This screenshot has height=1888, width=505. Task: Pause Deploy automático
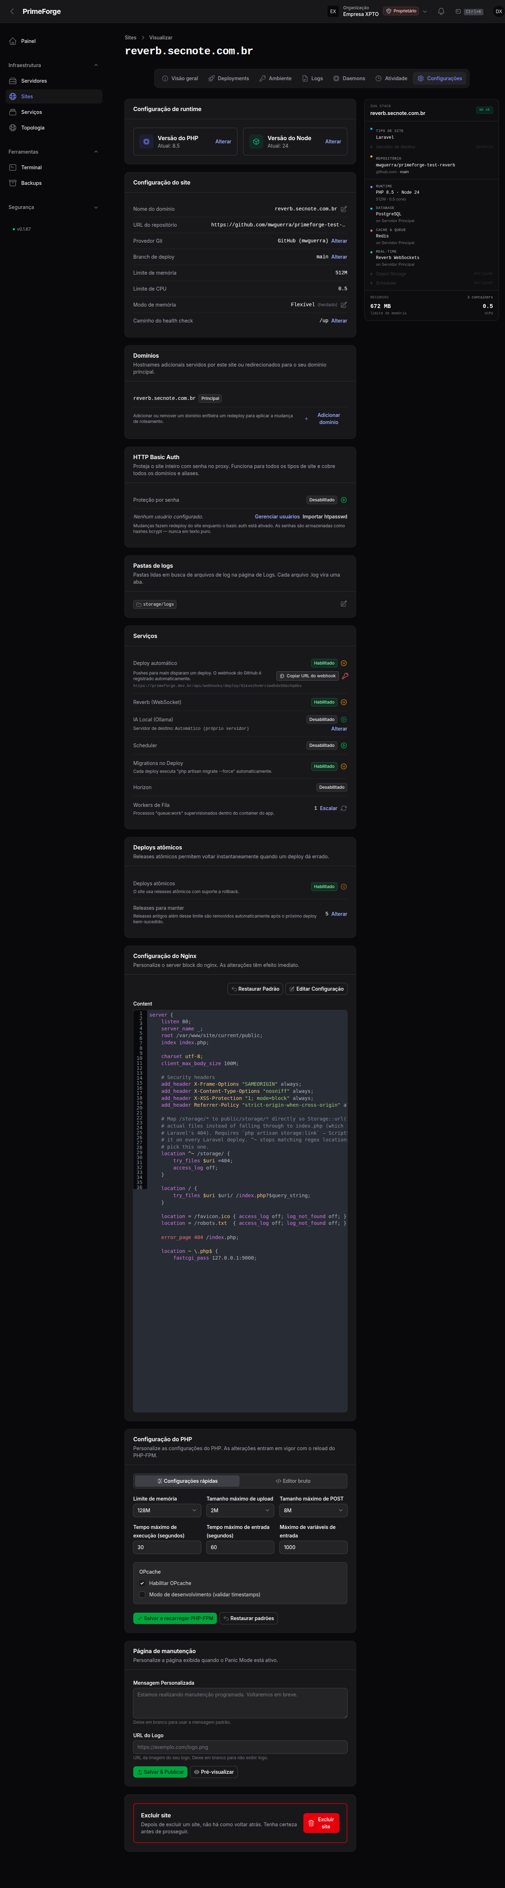344,663
